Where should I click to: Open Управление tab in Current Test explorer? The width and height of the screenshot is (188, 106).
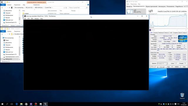(x=36, y=5)
